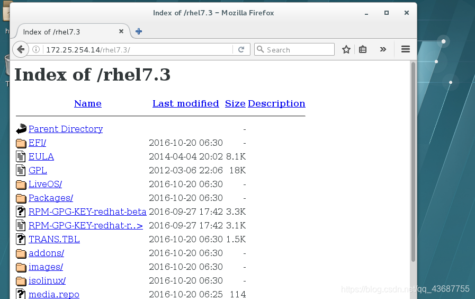
Task: Minimize the Firefox window
Action: (366, 13)
